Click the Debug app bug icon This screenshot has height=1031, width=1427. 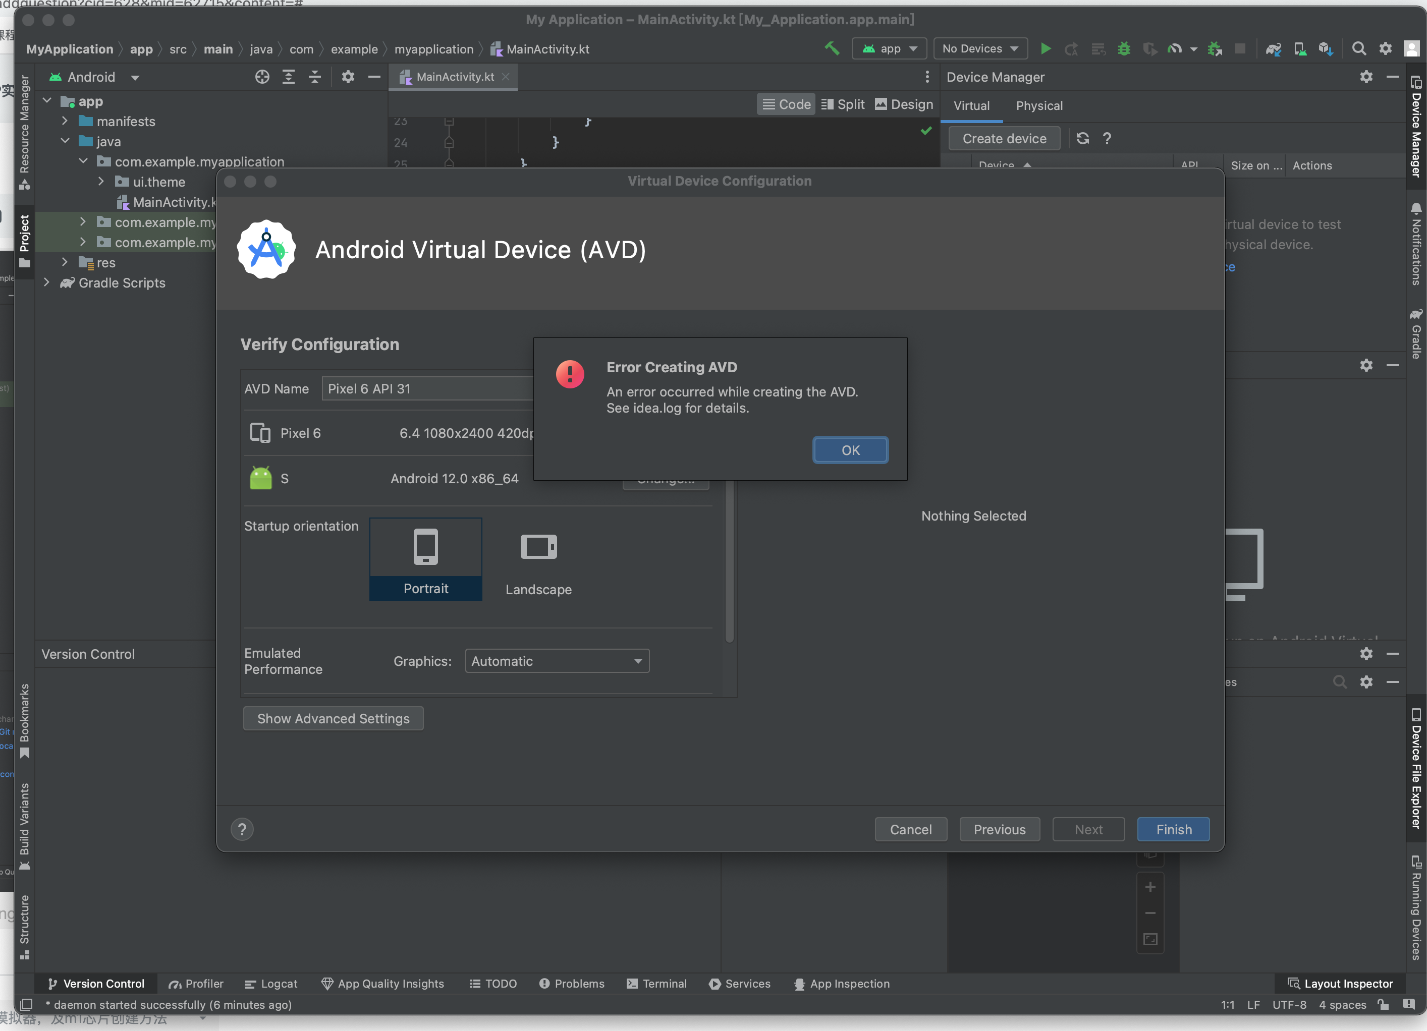coord(1124,48)
